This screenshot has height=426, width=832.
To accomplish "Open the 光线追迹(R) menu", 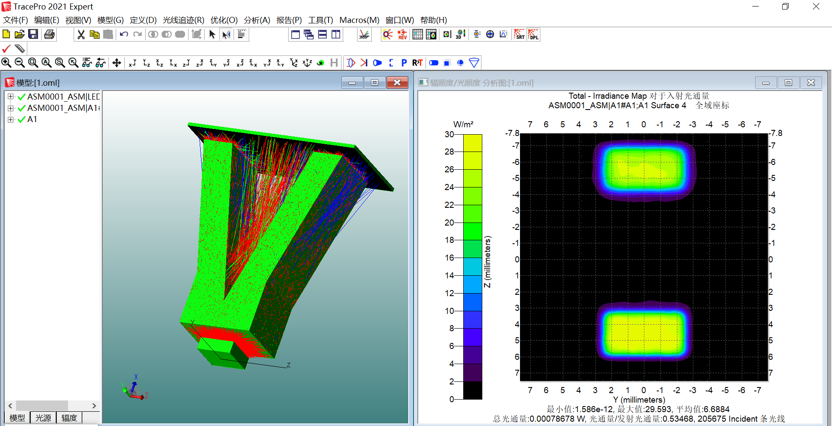I will point(183,20).
